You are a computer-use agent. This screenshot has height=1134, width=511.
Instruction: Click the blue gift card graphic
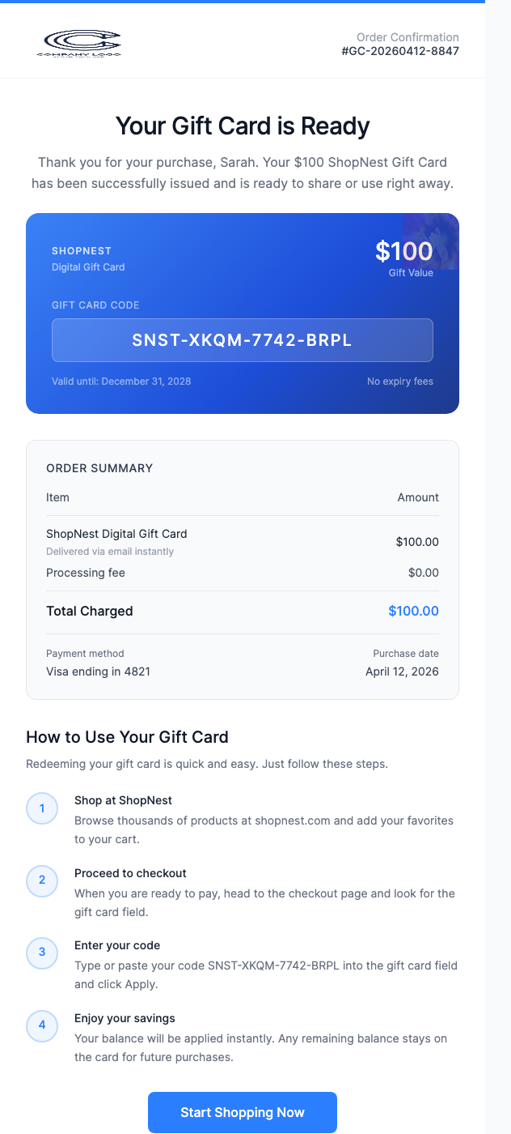tap(243, 313)
